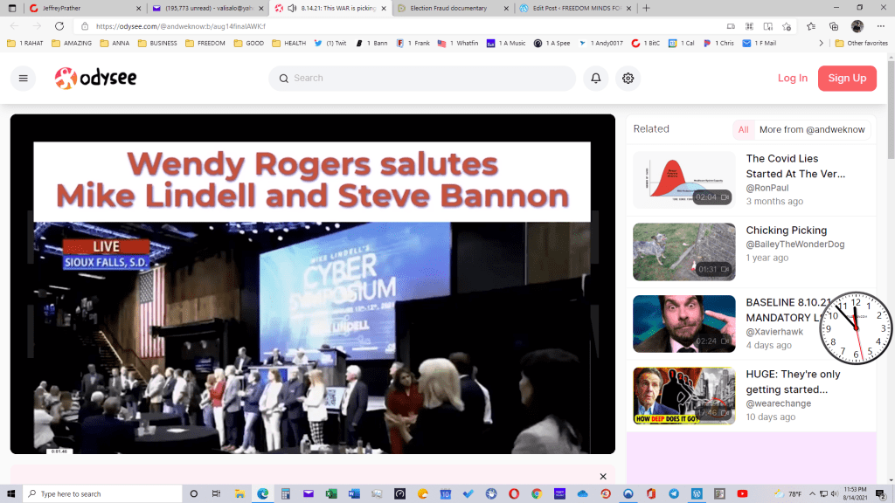Open the settings gear icon
This screenshot has width=895, height=503.
pos(628,79)
